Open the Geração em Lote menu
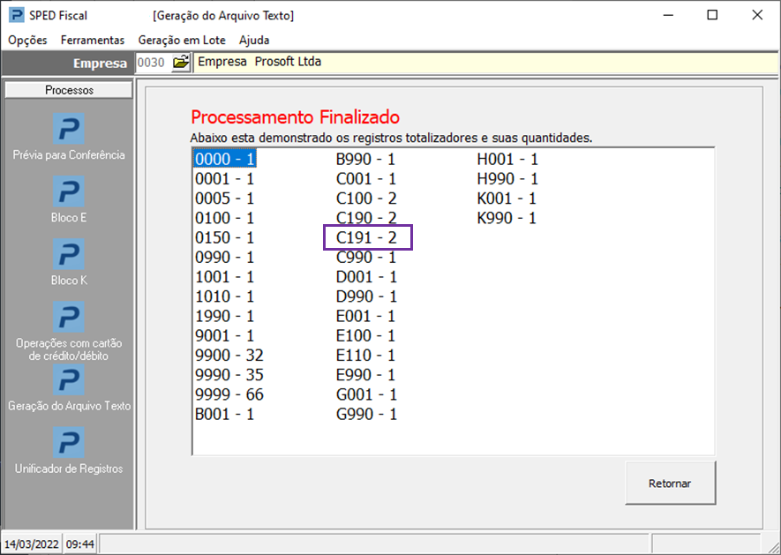Viewport: 781px width, 555px height. pos(182,40)
